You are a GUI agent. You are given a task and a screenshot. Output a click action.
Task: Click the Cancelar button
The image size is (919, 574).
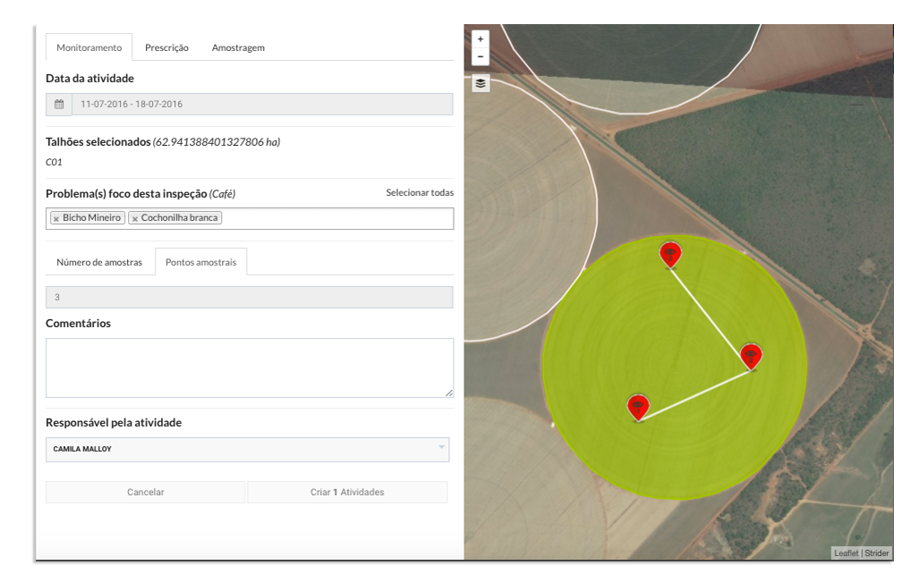point(145,492)
